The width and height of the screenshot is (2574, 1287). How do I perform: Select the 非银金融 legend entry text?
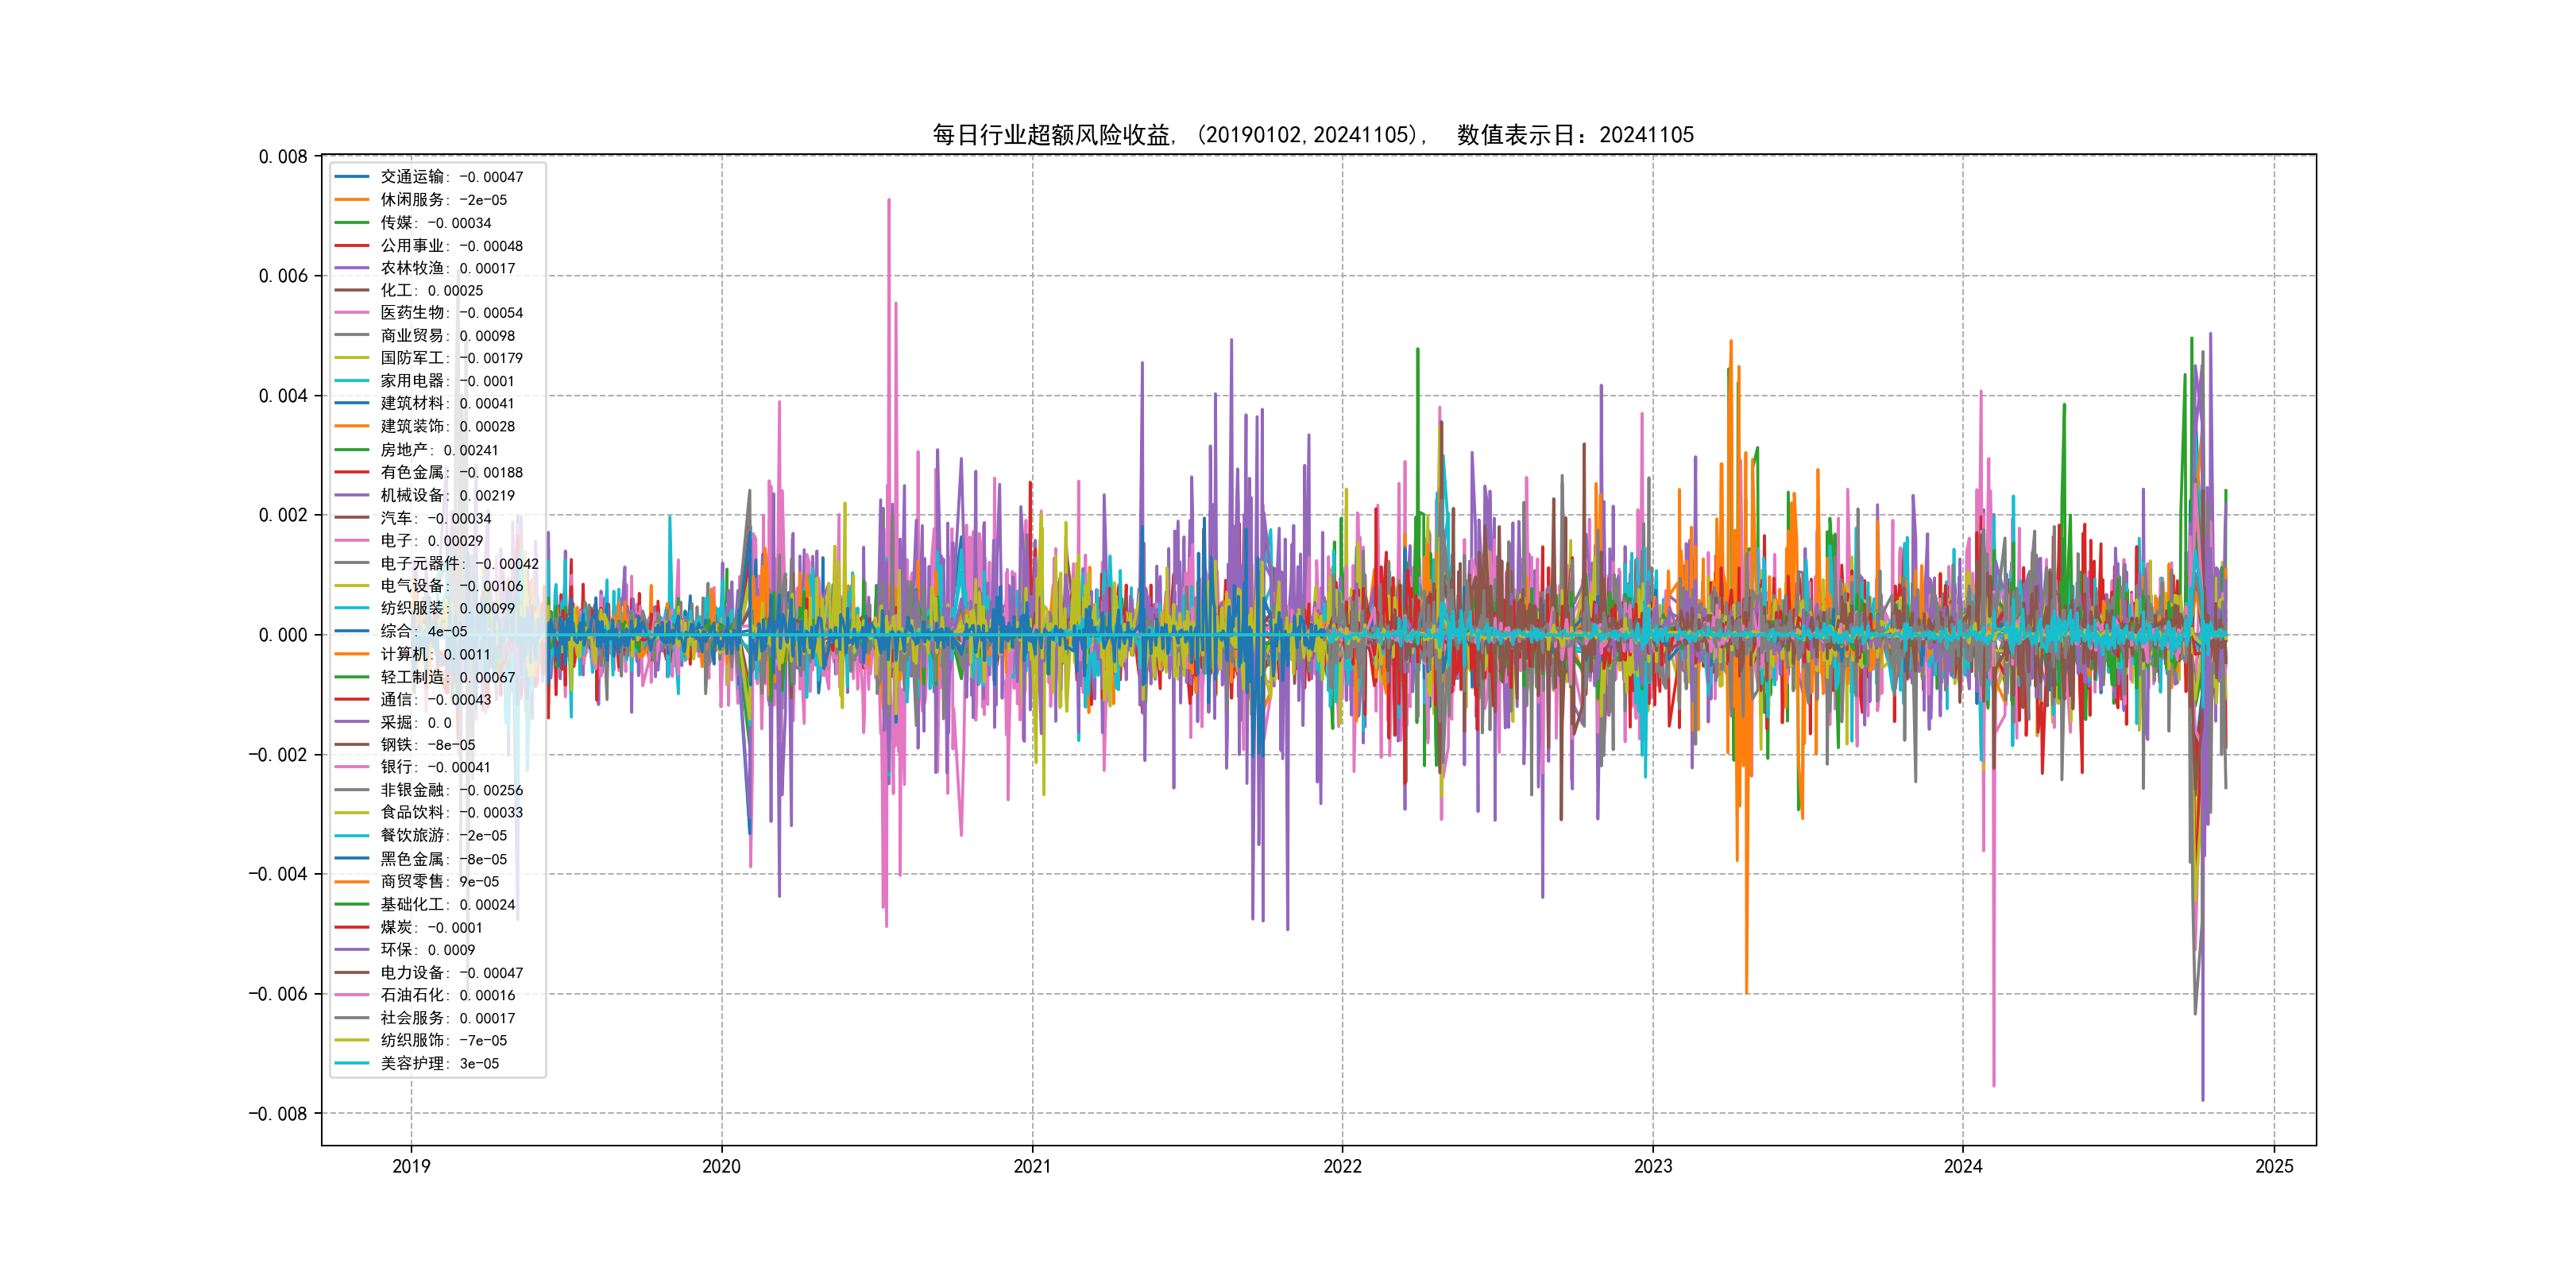(x=450, y=790)
